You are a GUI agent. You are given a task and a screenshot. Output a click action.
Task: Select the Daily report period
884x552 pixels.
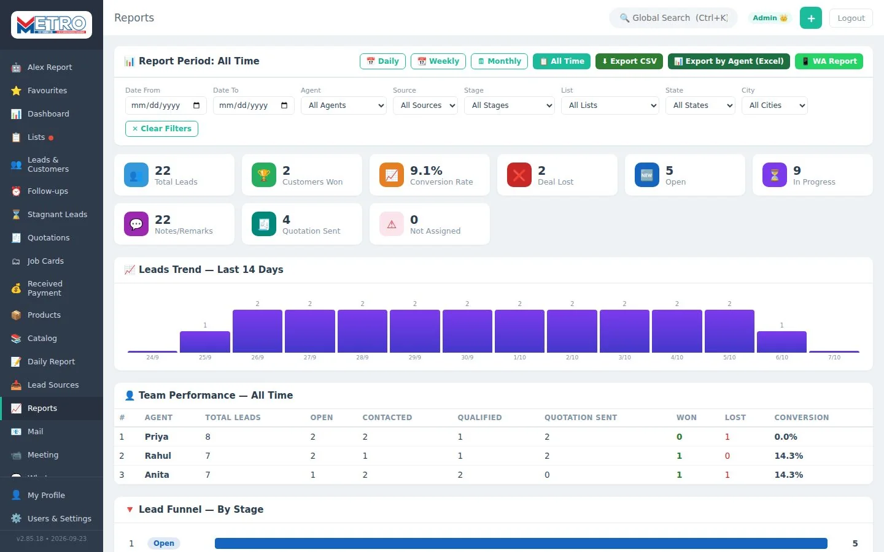(382, 61)
